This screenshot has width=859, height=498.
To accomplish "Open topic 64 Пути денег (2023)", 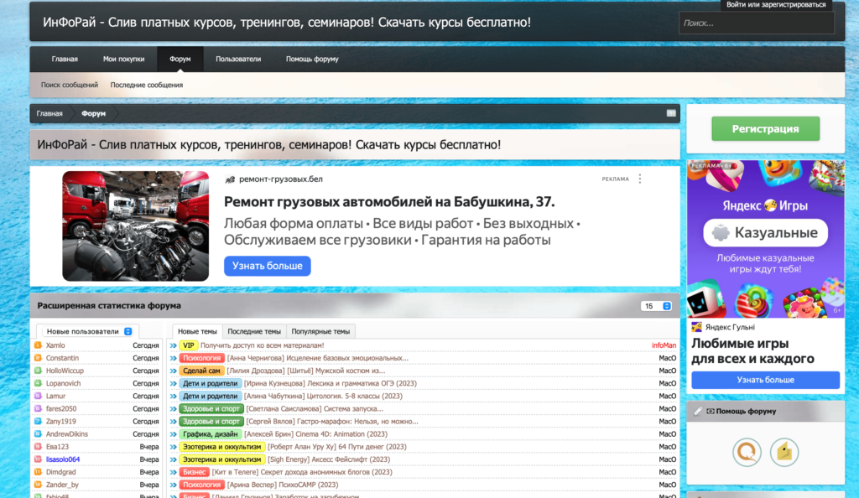I will pyautogui.click(x=337, y=447).
